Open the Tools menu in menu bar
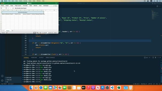The height and width of the screenshot is (91, 162). [30, 1]
